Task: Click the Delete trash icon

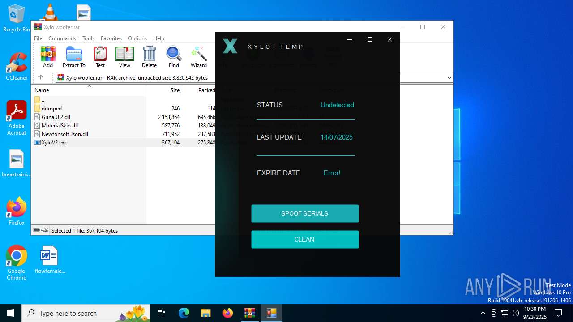Action: (x=149, y=57)
